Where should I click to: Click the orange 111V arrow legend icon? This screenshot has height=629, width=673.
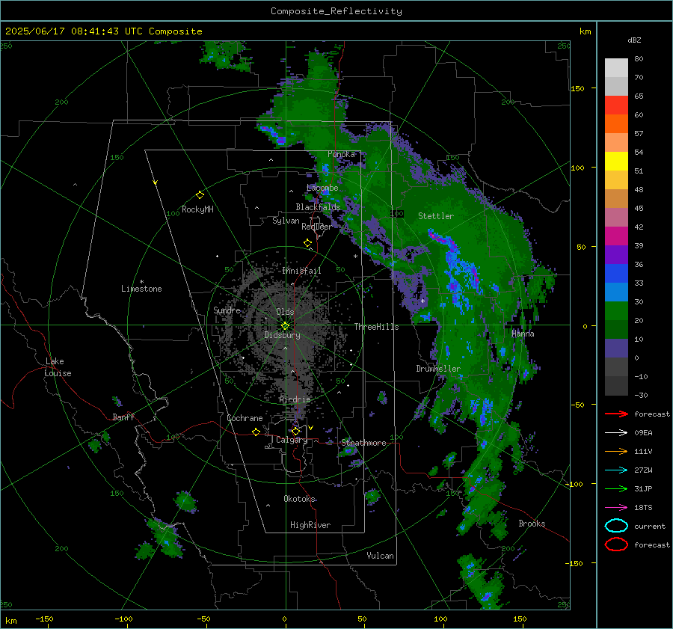point(616,451)
